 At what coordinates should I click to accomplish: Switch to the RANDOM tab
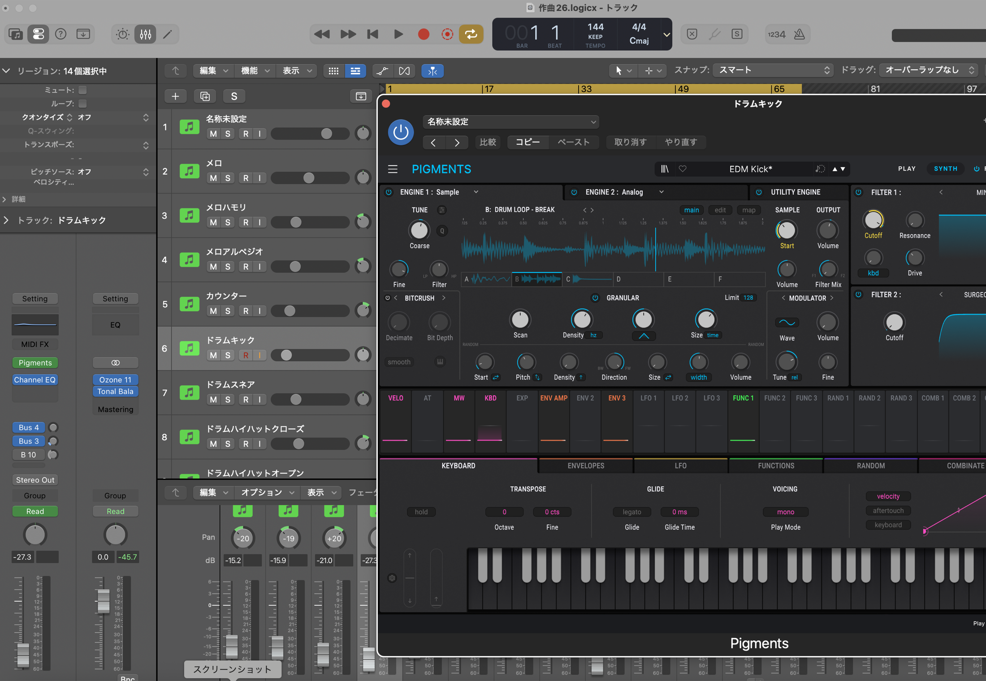[x=871, y=466]
